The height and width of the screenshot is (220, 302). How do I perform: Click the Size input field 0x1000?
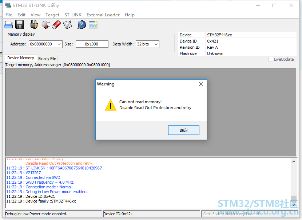coord(92,44)
